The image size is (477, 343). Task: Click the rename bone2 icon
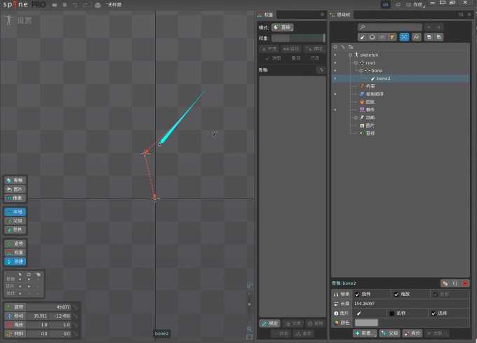click(455, 283)
